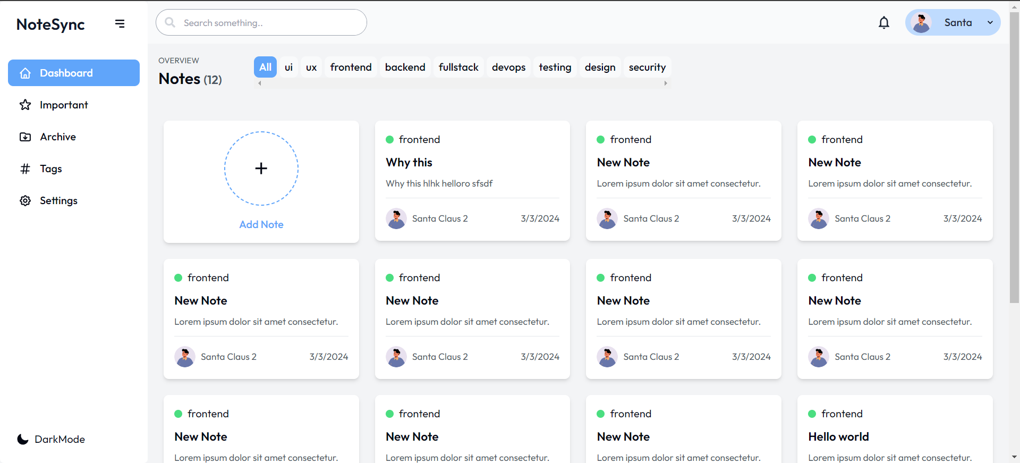Open Settings via the gear icon

[25, 200]
